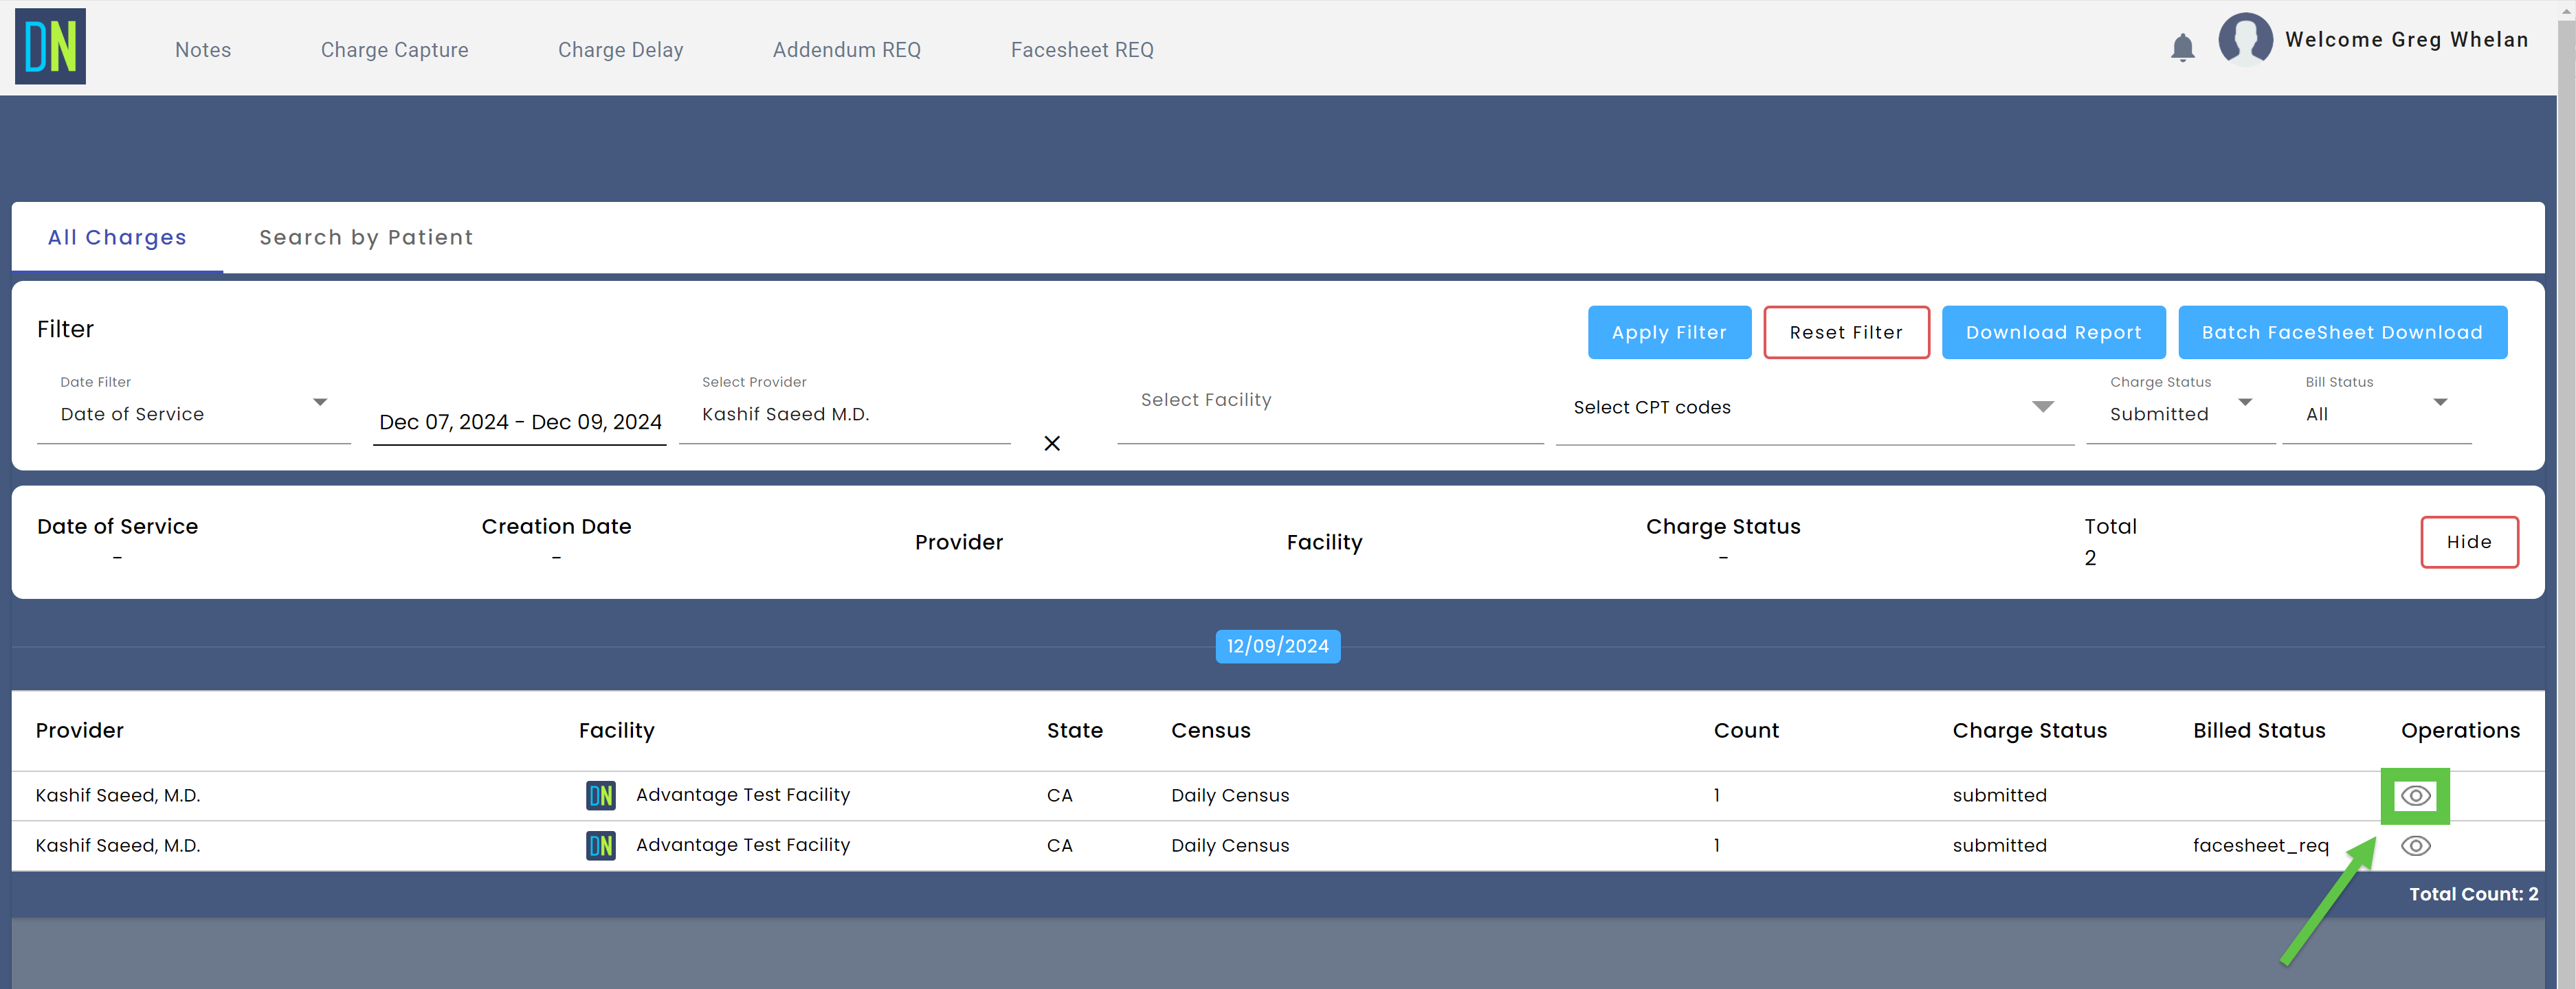
Task: Click the DN facility icon in the second charge row
Action: (x=602, y=845)
